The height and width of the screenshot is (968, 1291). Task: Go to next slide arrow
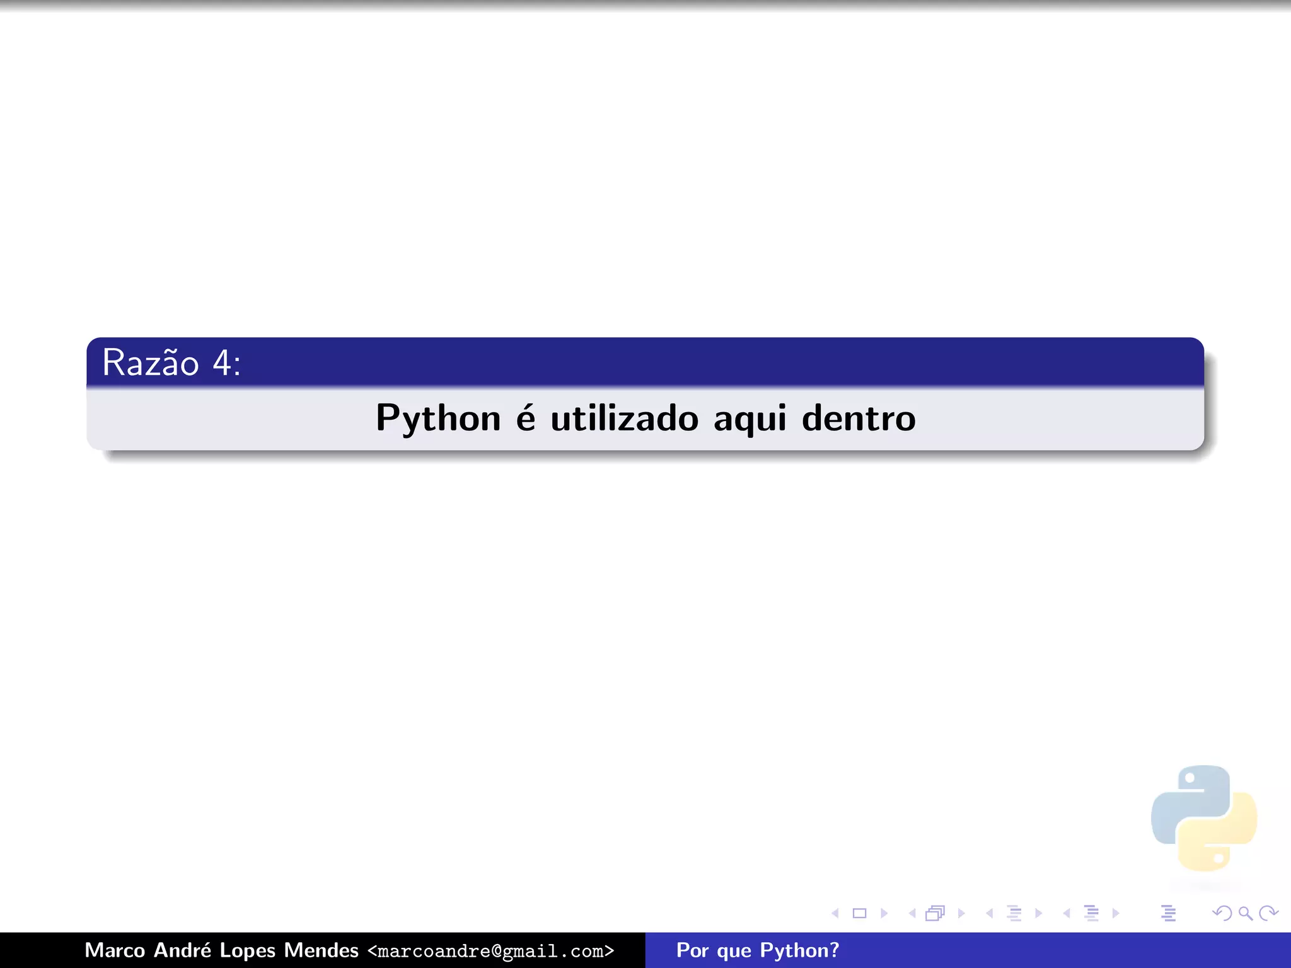(x=884, y=913)
